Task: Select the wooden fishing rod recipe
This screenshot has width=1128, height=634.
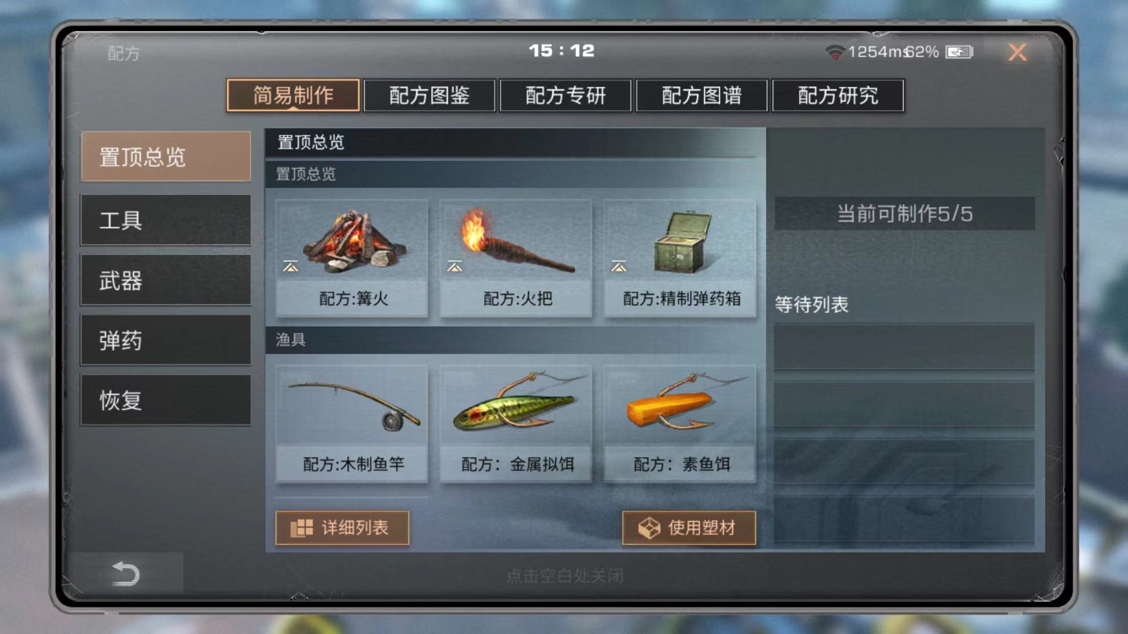Action: point(351,424)
